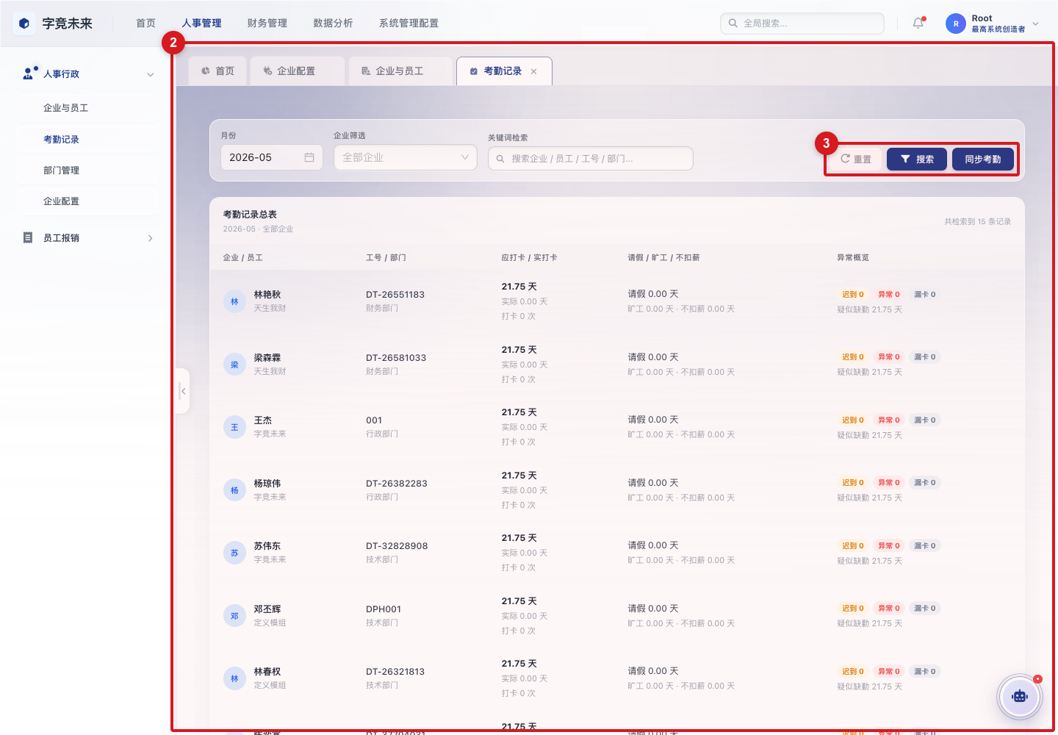Click employee ID DT-32828908
The height and width of the screenshot is (735, 1058).
point(397,546)
